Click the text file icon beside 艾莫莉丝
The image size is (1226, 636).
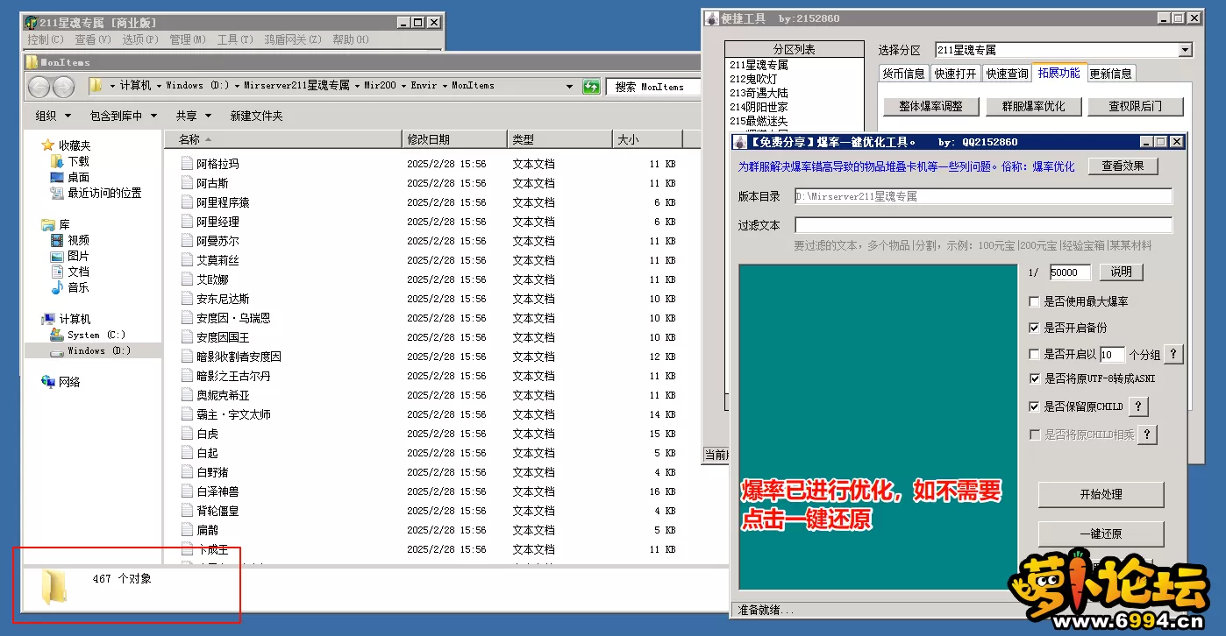[187, 260]
